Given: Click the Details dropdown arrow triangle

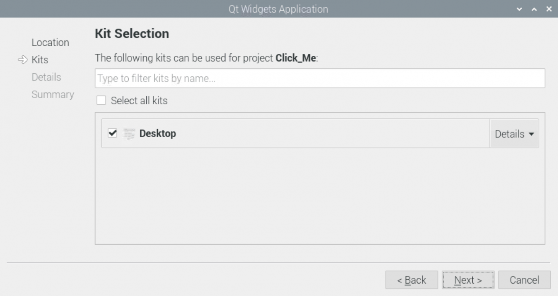Looking at the screenshot, I should point(531,134).
